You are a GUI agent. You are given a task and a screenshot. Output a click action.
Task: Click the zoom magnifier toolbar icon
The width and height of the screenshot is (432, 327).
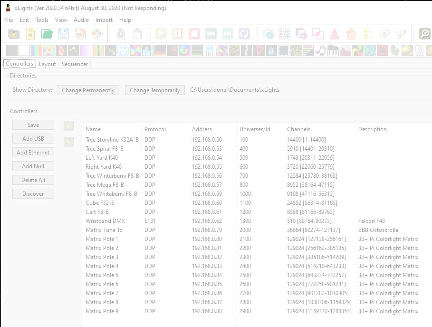(424, 34)
